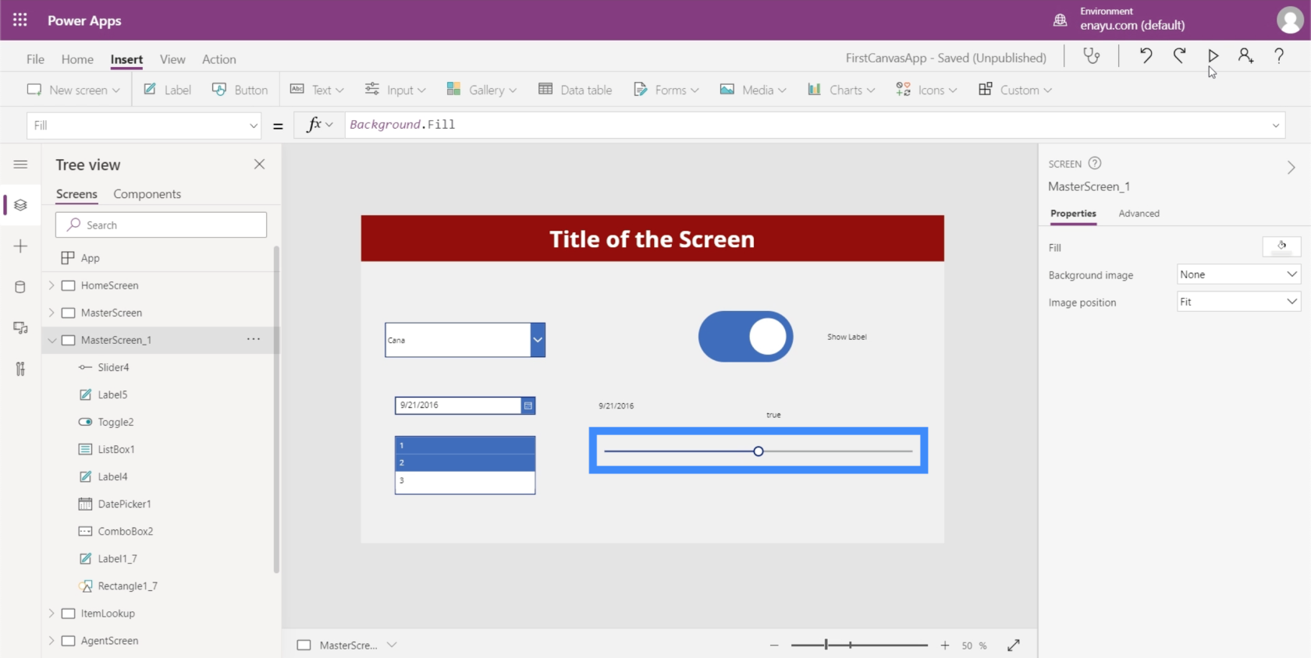This screenshot has width=1311, height=658.
Task: Insert a Label control
Action: point(167,90)
